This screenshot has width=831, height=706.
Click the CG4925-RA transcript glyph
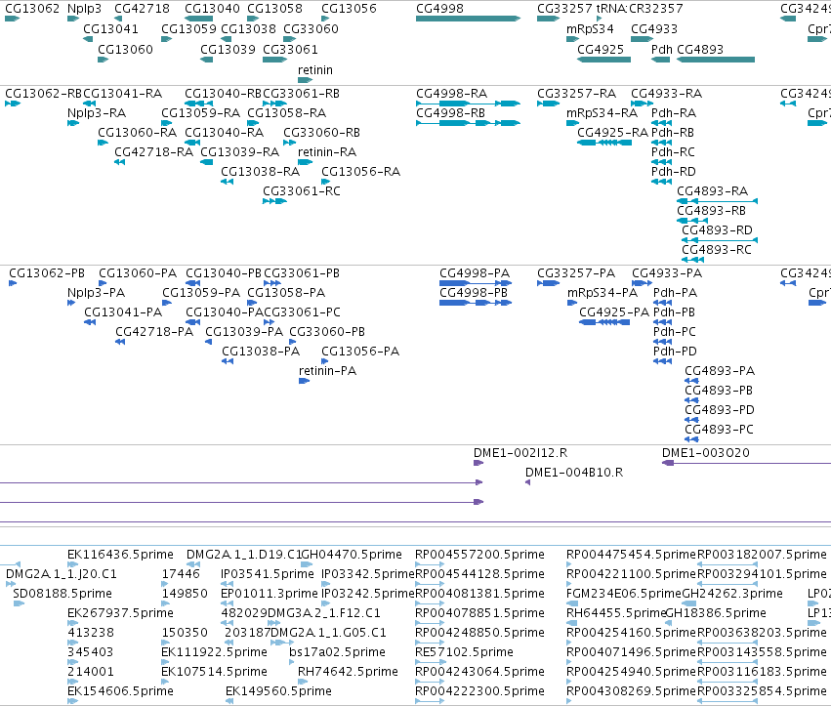604,143
